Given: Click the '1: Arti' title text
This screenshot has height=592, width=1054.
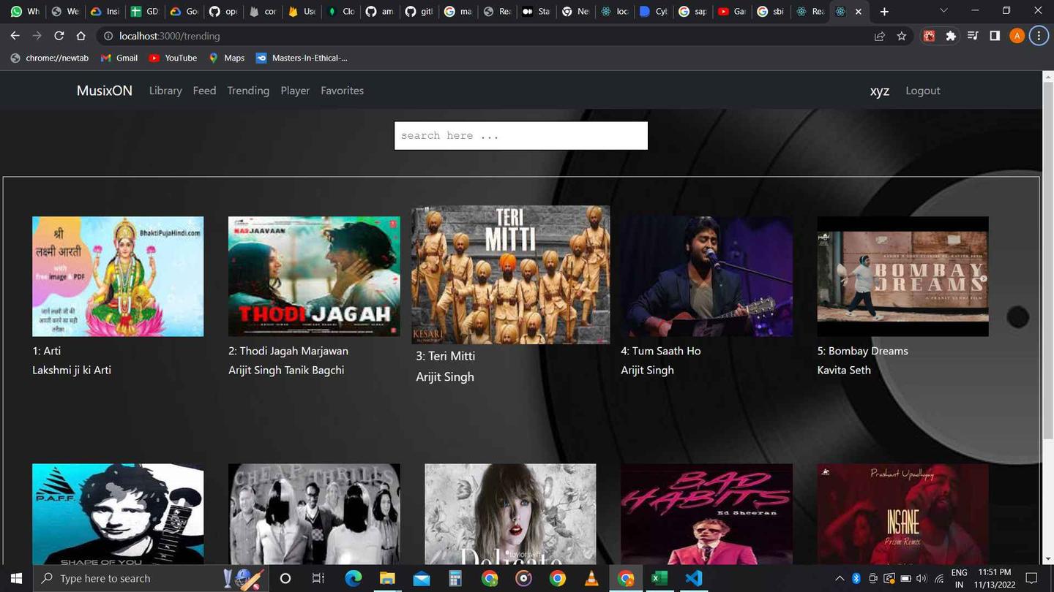Looking at the screenshot, I should (x=47, y=351).
